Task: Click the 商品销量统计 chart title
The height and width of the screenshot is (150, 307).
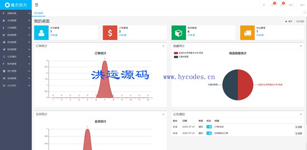Action: (238, 53)
